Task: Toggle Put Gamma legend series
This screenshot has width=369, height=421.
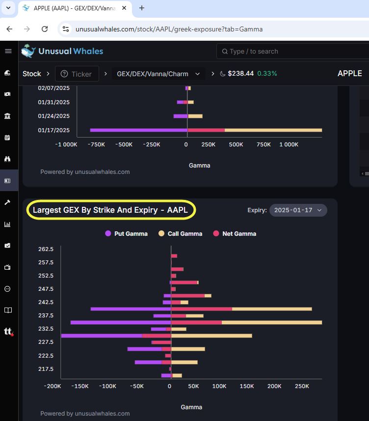Action: (x=126, y=234)
